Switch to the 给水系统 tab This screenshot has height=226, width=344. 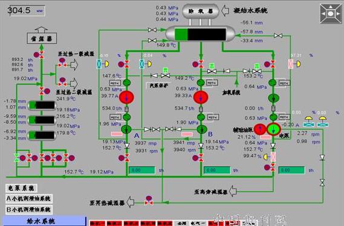44,221
